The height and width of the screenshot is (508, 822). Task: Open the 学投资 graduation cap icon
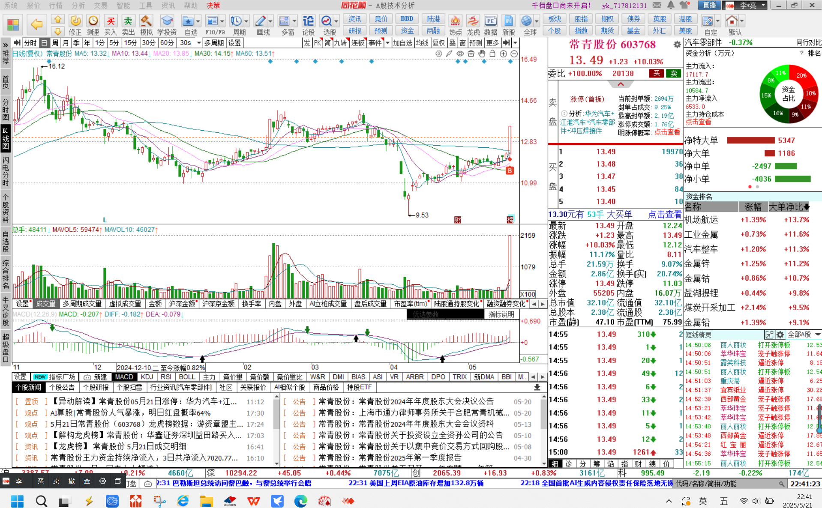click(x=167, y=25)
